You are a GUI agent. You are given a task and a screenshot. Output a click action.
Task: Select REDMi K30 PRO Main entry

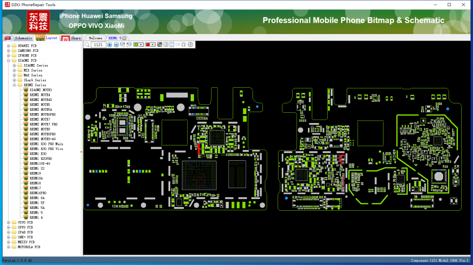point(46,144)
